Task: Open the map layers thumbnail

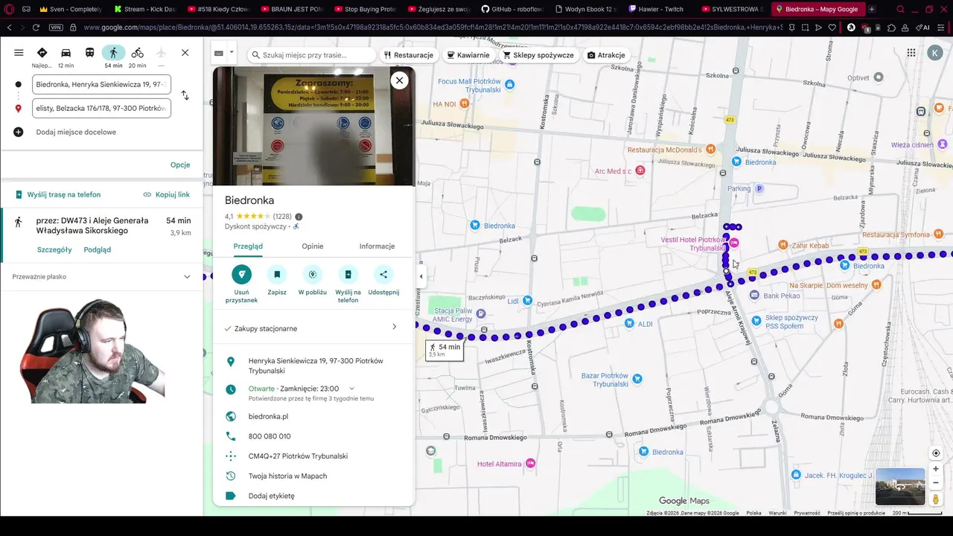Action: pos(900,487)
